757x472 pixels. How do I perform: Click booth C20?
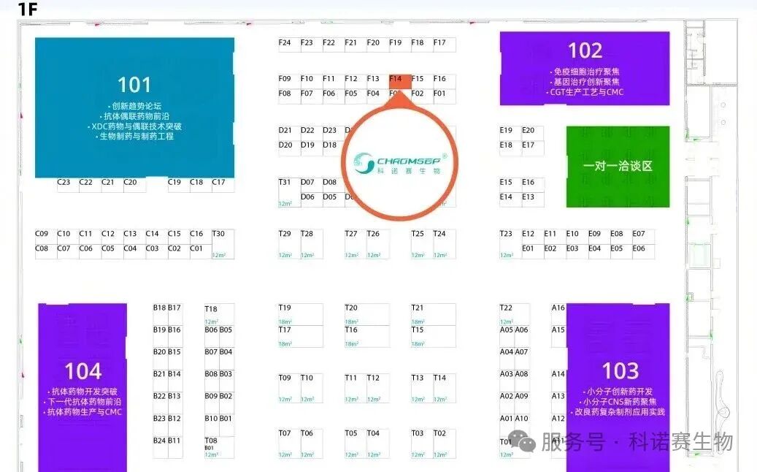(135, 185)
